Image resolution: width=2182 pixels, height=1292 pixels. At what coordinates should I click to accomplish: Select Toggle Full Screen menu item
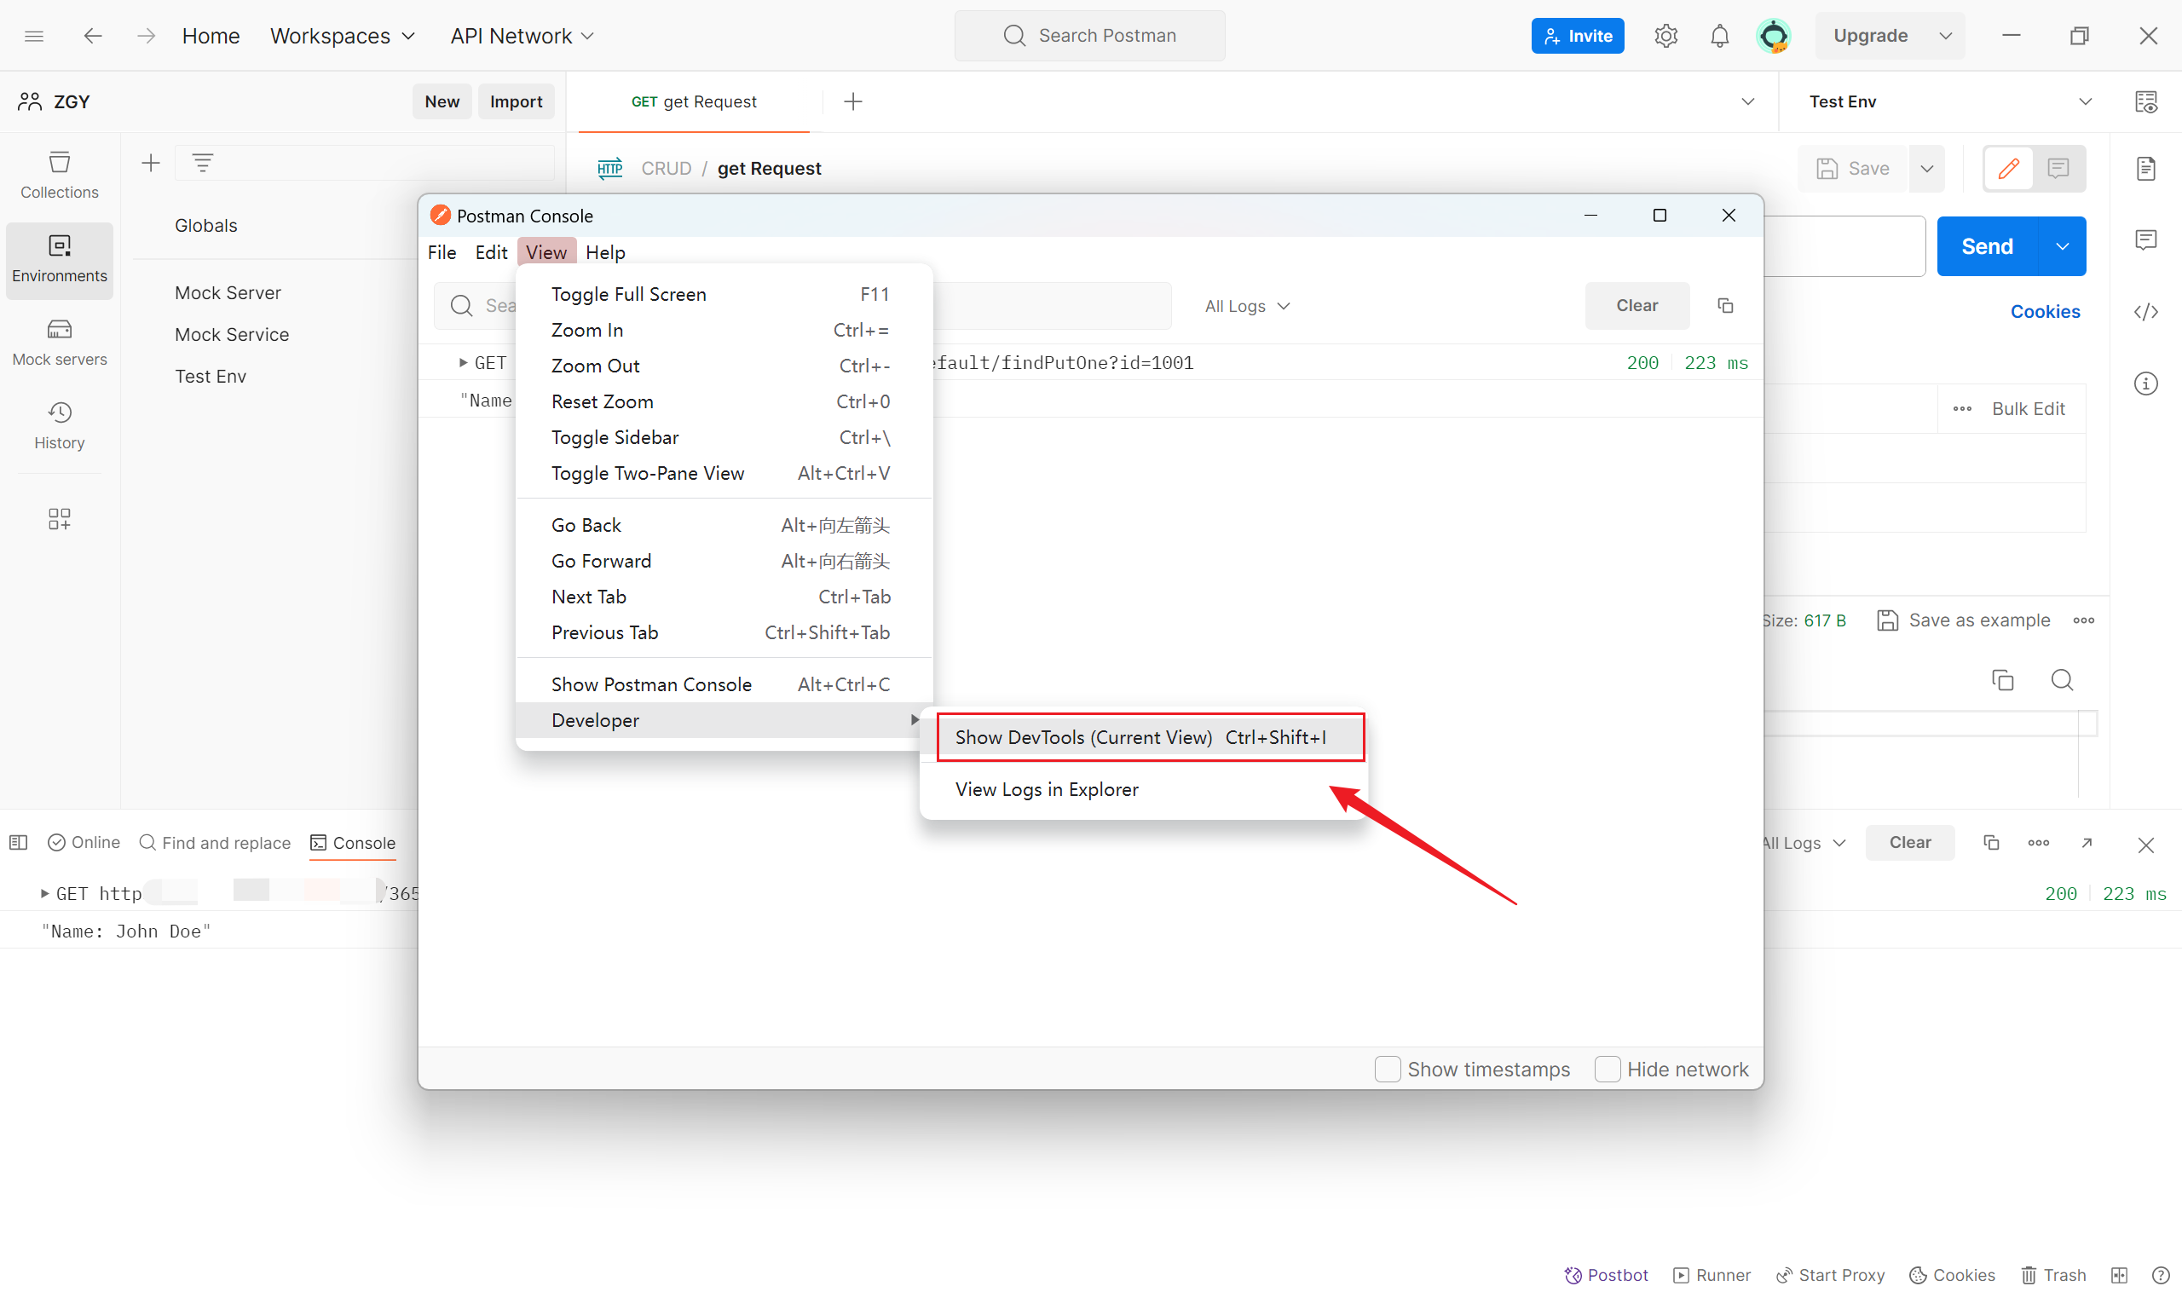pyautogui.click(x=724, y=294)
